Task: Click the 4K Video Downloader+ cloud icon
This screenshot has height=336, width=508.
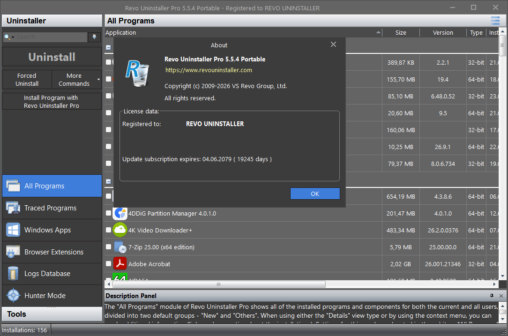Action: (x=120, y=230)
